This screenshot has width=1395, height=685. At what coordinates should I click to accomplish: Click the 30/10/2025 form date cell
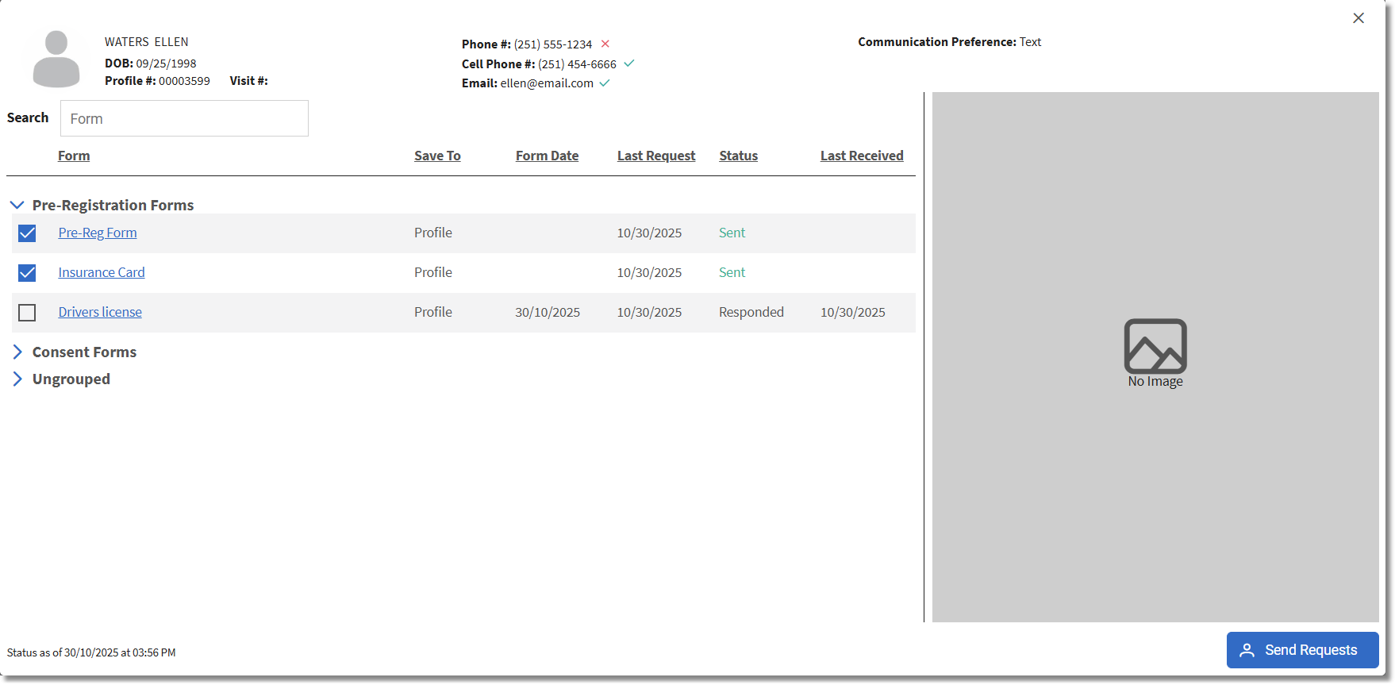(548, 312)
